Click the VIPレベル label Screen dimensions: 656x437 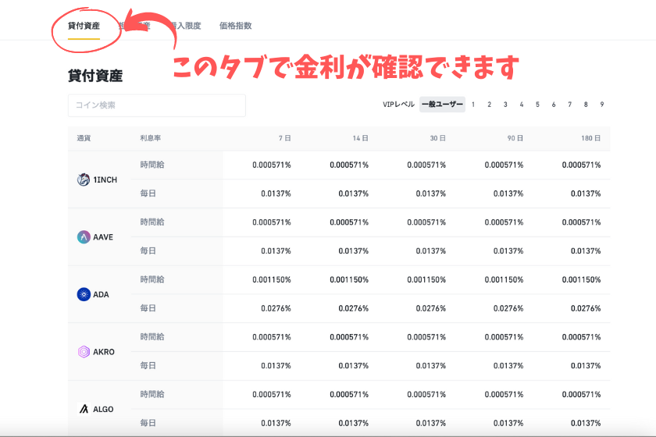click(x=399, y=105)
